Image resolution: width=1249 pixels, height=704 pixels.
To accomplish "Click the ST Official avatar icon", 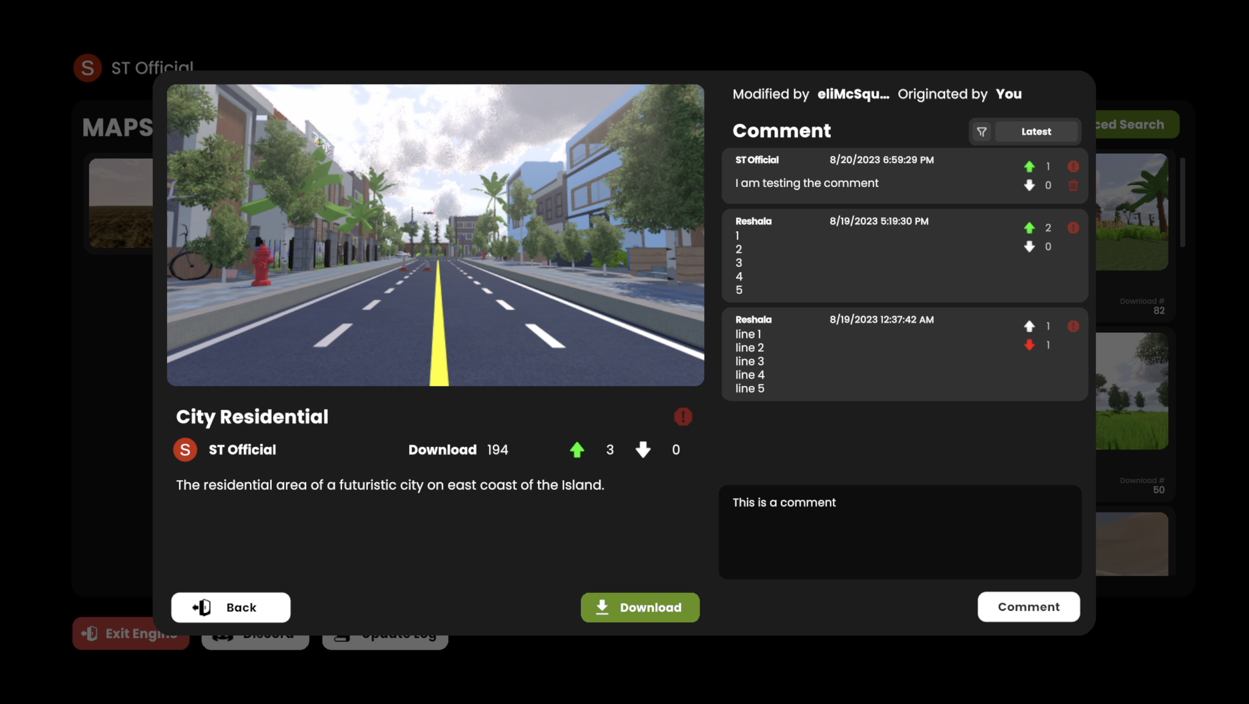I will 185,449.
